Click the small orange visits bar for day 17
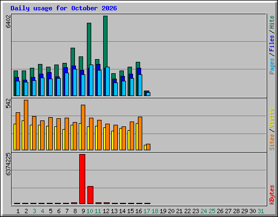 (x=148, y=147)
